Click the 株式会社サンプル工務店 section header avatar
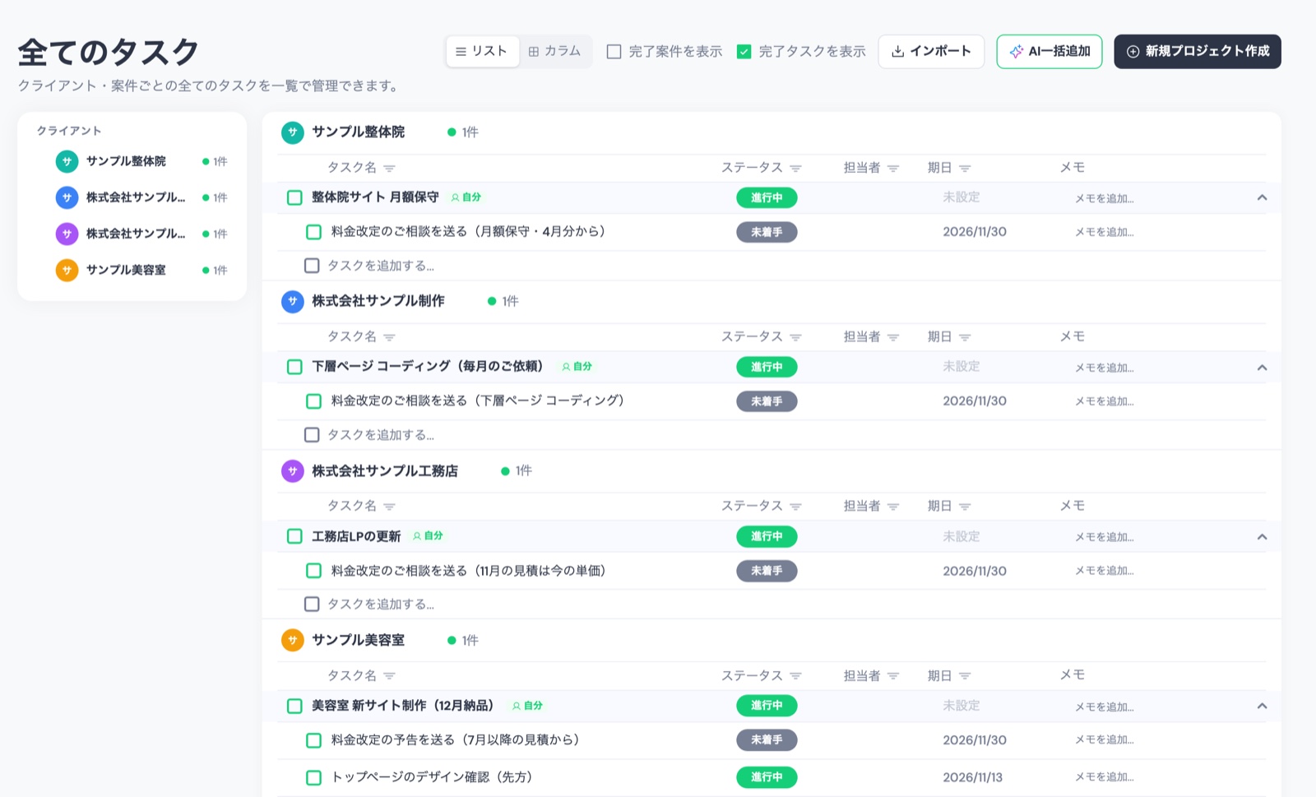 tap(293, 471)
